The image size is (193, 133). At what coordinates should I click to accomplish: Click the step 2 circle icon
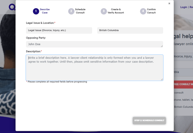tap(71, 11)
